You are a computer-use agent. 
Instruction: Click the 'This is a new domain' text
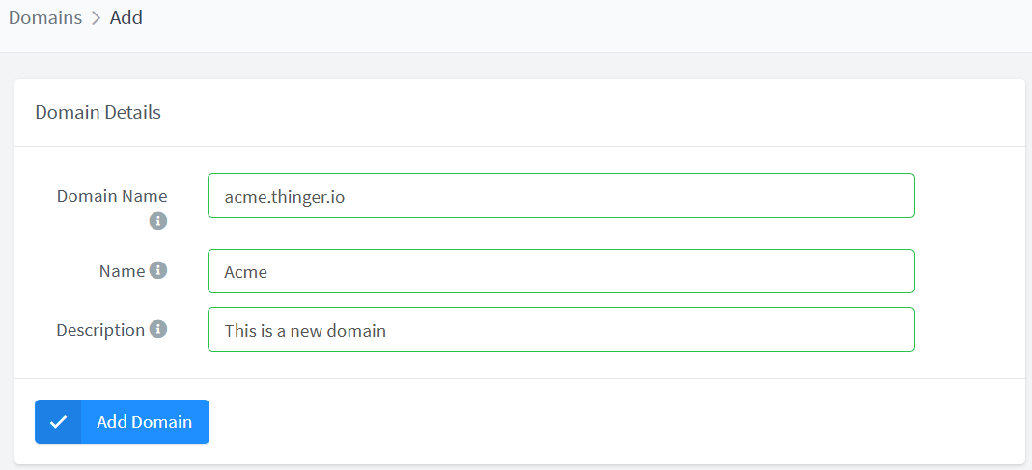(305, 330)
